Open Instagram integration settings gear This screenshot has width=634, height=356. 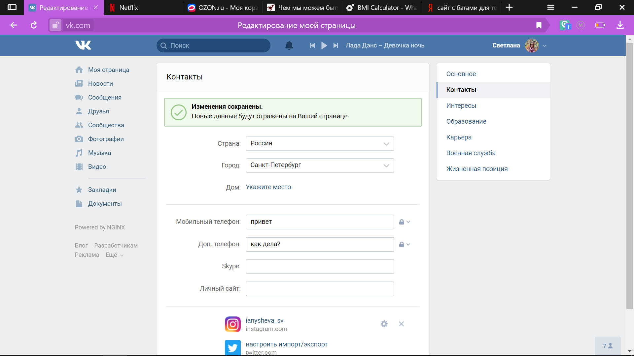coord(384,324)
